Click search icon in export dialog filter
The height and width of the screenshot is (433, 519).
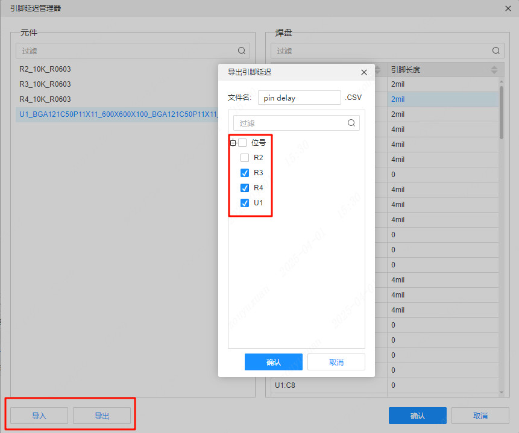point(351,123)
